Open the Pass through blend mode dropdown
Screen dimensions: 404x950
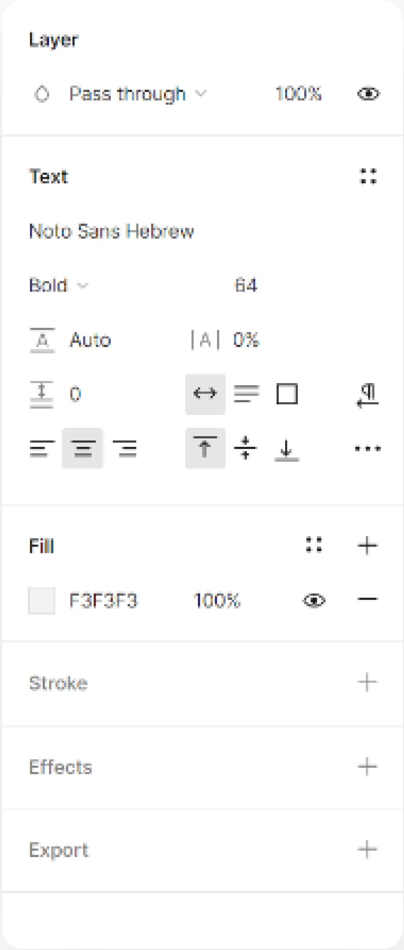click(x=137, y=94)
